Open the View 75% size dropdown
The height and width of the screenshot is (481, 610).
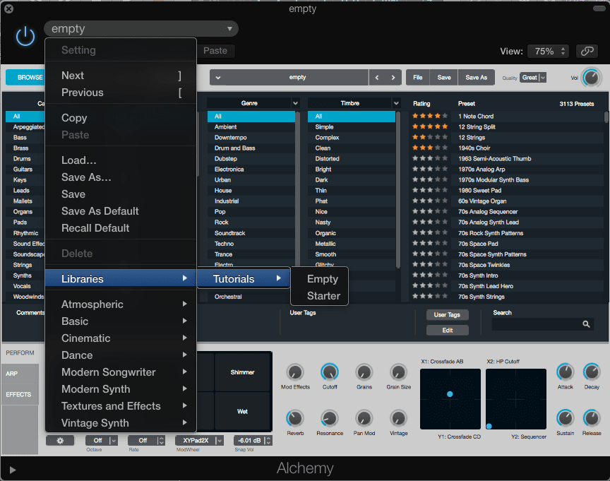pos(548,52)
